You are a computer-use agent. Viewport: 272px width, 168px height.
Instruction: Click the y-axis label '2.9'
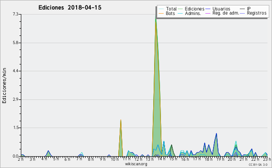[x=15, y=99]
